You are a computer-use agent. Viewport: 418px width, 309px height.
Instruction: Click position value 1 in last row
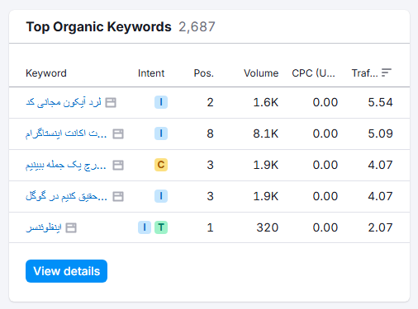pyautogui.click(x=210, y=227)
